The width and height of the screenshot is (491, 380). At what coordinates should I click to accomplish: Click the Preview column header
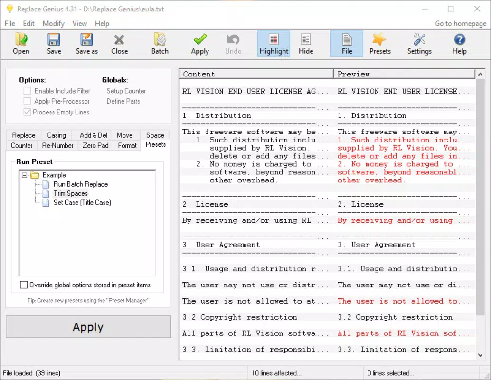(x=404, y=74)
